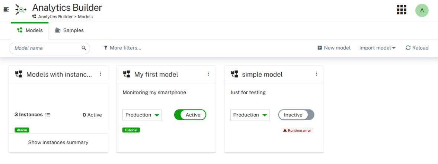This screenshot has height=164, width=438.
Task: Click the search magnifier in Model name field
Action: click(x=84, y=48)
